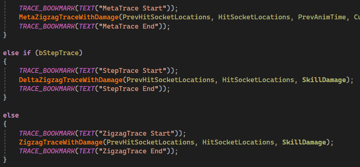Screen dimensions: 360x167
Task: Click the DeltaZigzagTraceWithDamage function name
Action: click(x=71, y=80)
